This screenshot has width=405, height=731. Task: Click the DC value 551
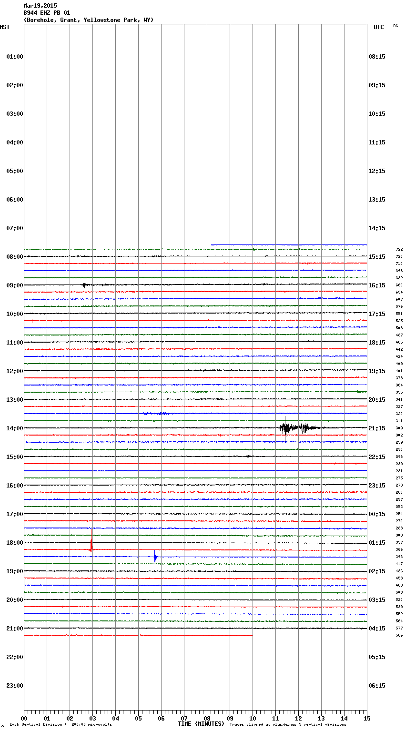[399, 314]
